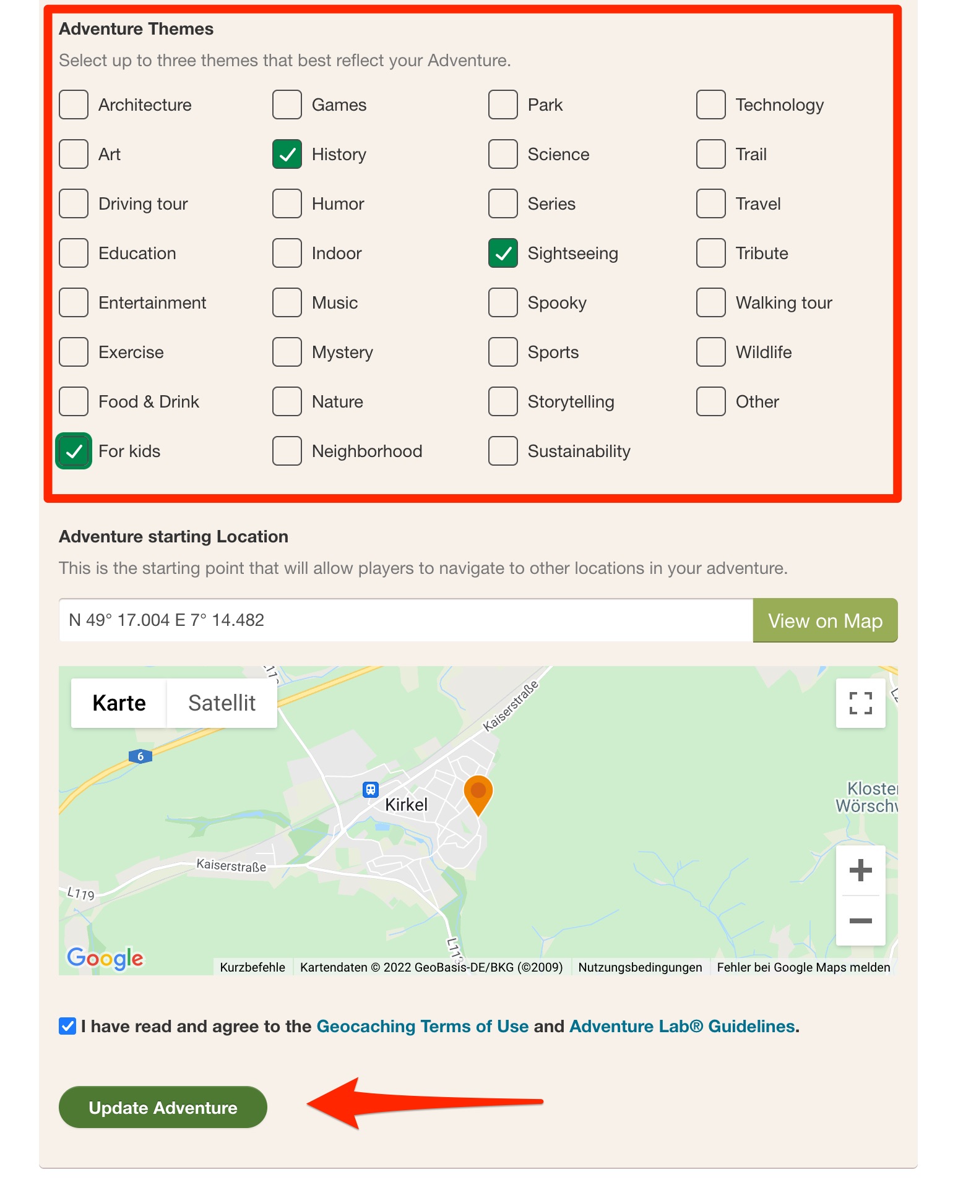Open Geocaching Terms of Use link
Viewport: 958px width, 1180px height.
point(423,1026)
